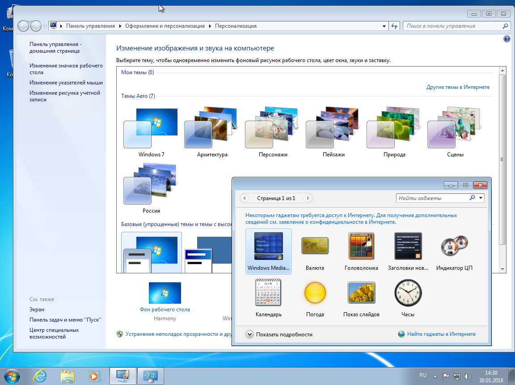Viewport: 515px width, 385px height.
Task: Click the themes list scrollbar down arrow
Action: [x=502, y=269]
